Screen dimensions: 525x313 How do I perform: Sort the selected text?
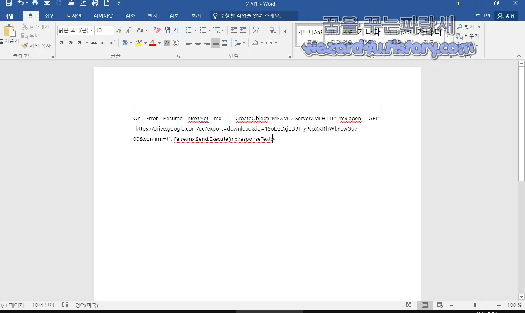(x=273, y=30)
